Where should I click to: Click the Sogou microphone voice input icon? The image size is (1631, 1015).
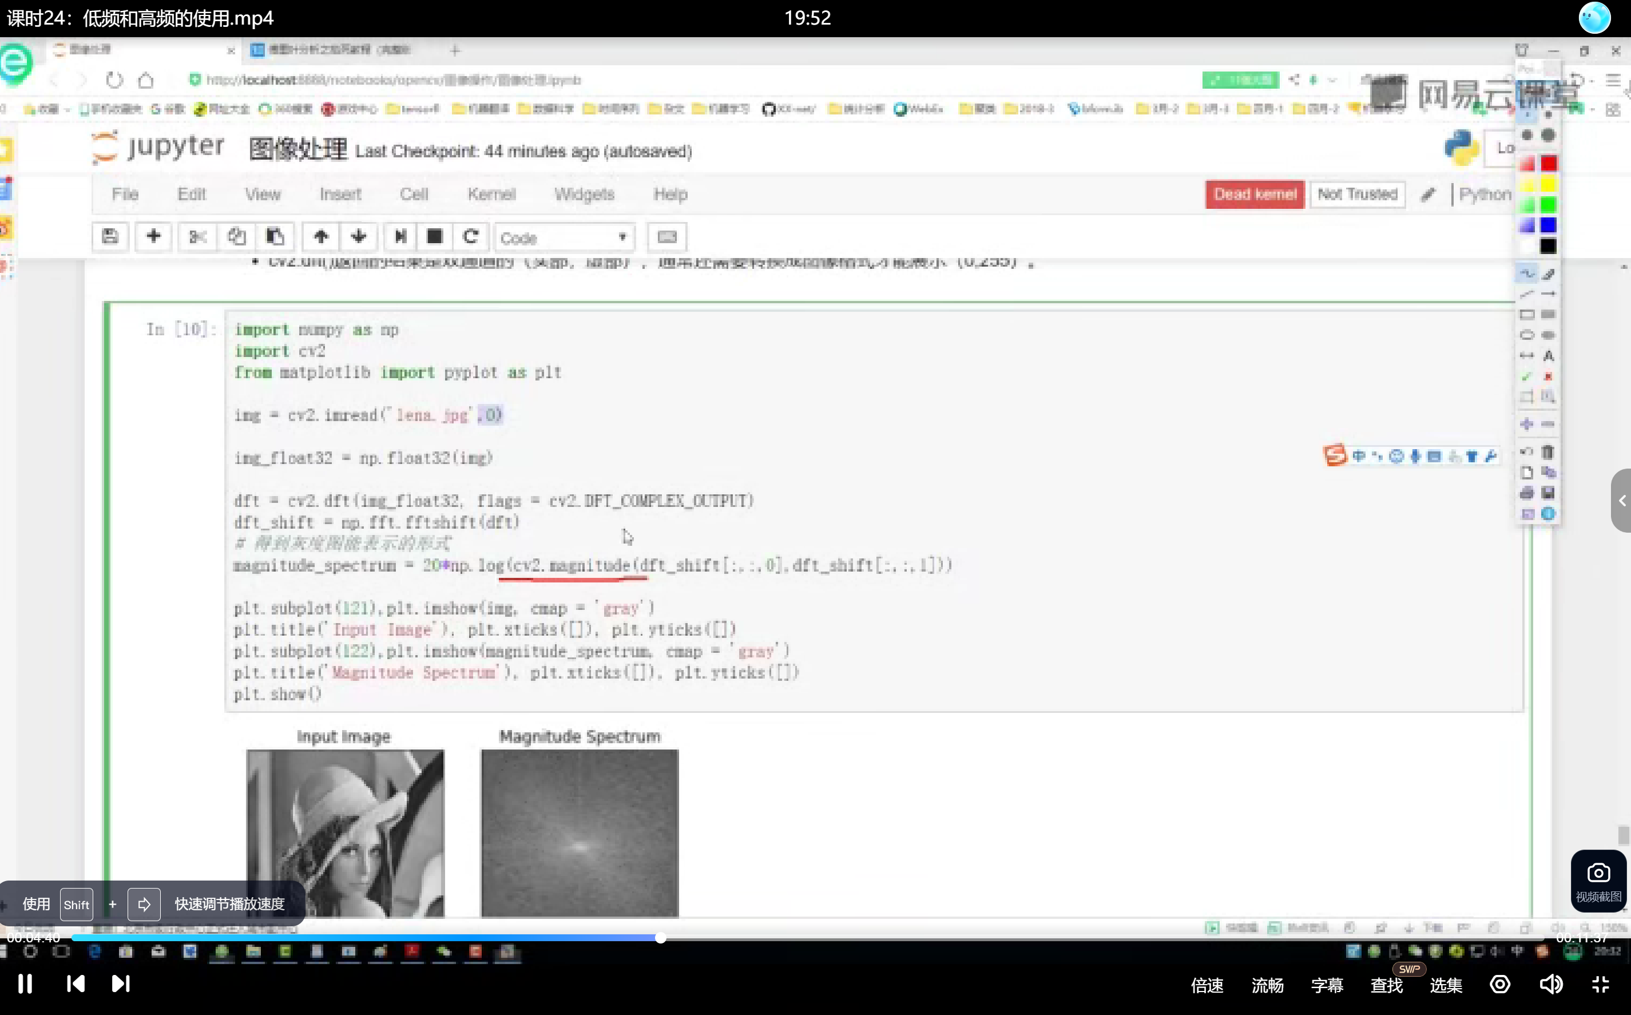1415,457
